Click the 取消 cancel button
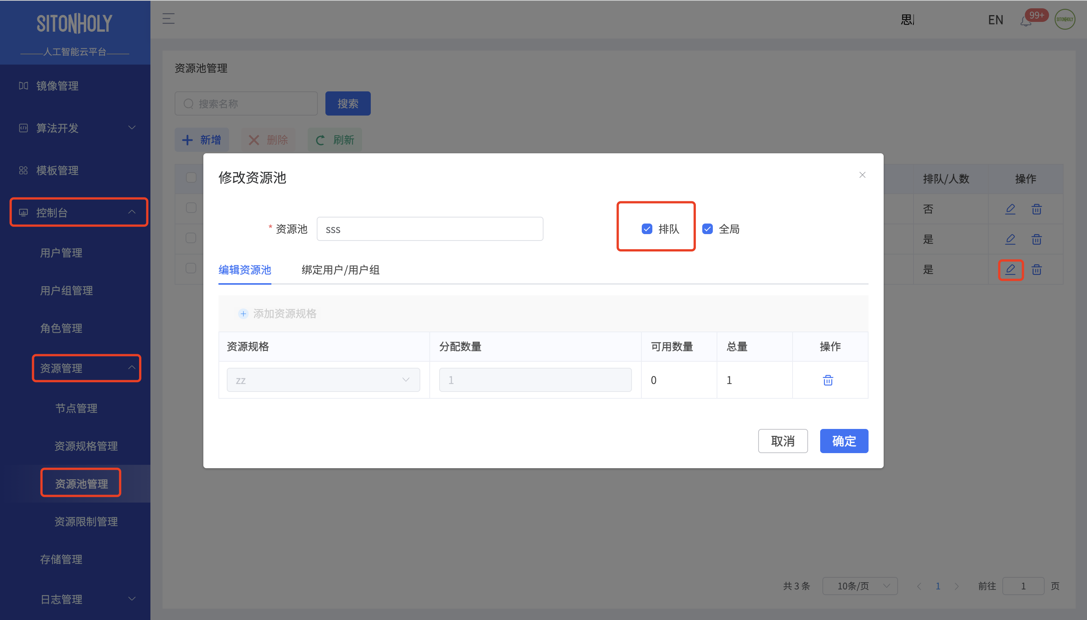 [783, 441]
